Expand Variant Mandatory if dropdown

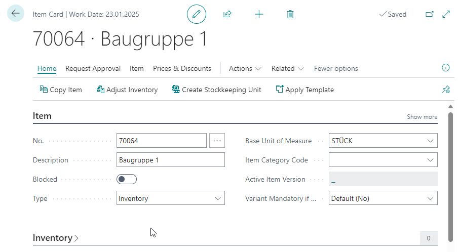tap(383, 198)
